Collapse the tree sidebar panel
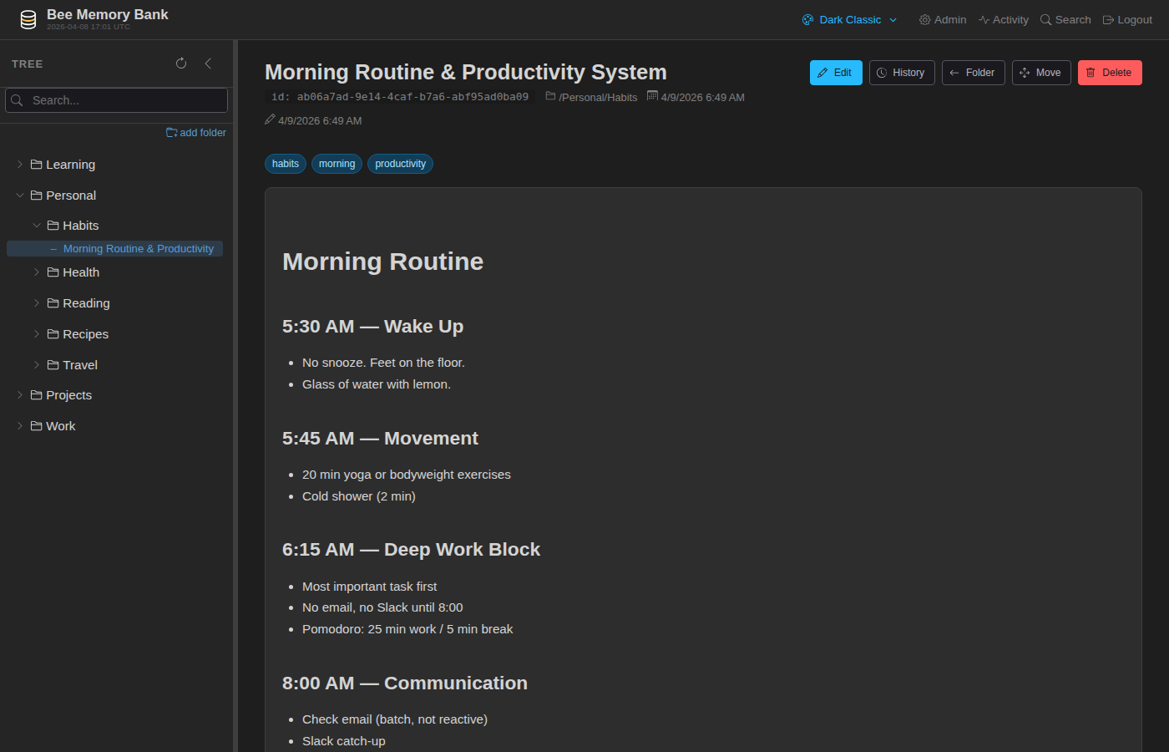The image size is (1169, 752). (x=208, y=64)
